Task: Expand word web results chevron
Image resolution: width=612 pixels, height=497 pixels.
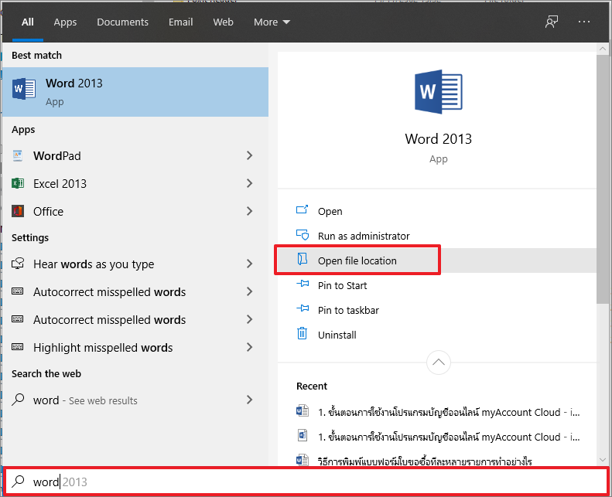Action: 250,400
